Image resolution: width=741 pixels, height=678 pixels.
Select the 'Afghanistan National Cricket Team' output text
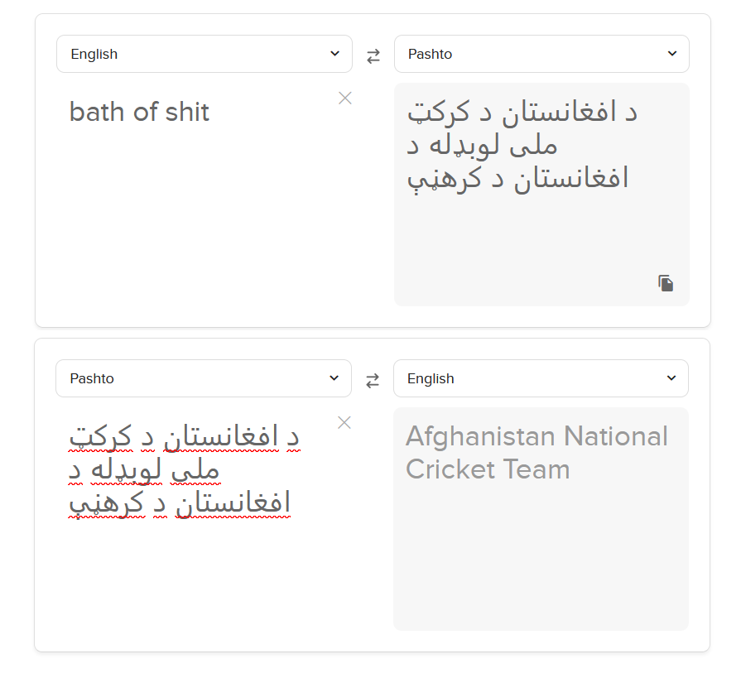(537, 453)
